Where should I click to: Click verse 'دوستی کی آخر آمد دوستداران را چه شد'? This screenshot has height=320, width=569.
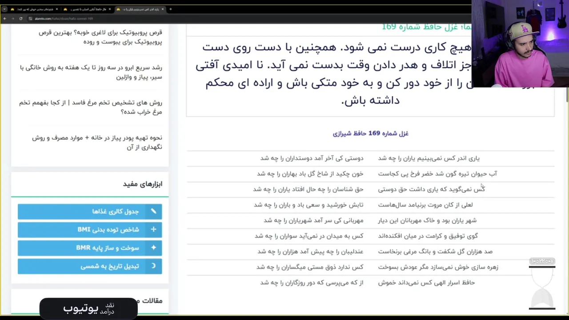312,158
